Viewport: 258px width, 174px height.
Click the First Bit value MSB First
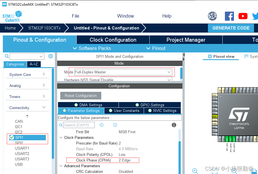tap(127, 132)
